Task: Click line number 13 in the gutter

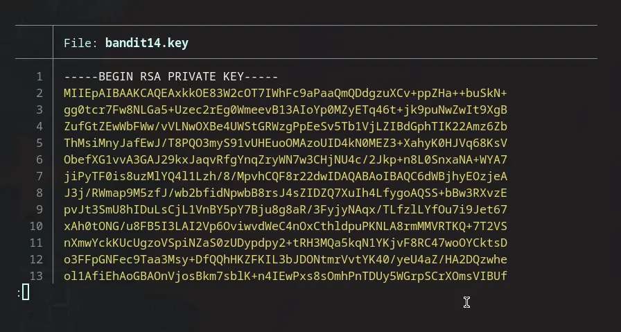Action: (x=37, y=277)
